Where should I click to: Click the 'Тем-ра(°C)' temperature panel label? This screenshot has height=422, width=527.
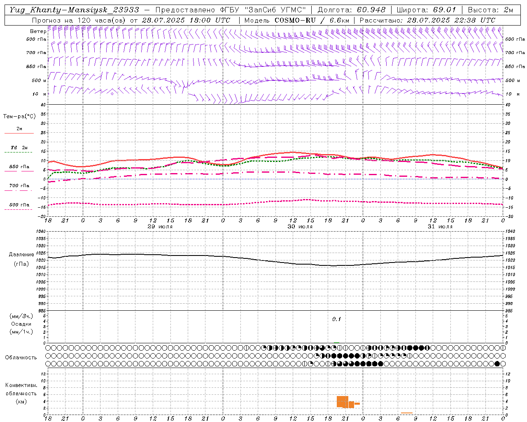click(19, 117)
